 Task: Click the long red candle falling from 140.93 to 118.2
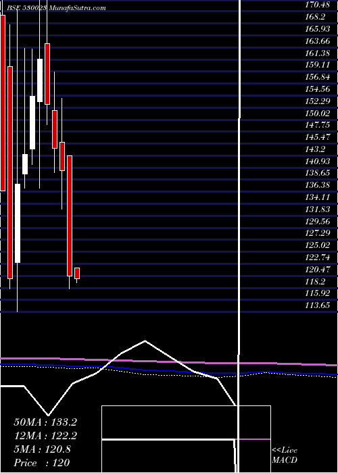click(x=70, y=216)
